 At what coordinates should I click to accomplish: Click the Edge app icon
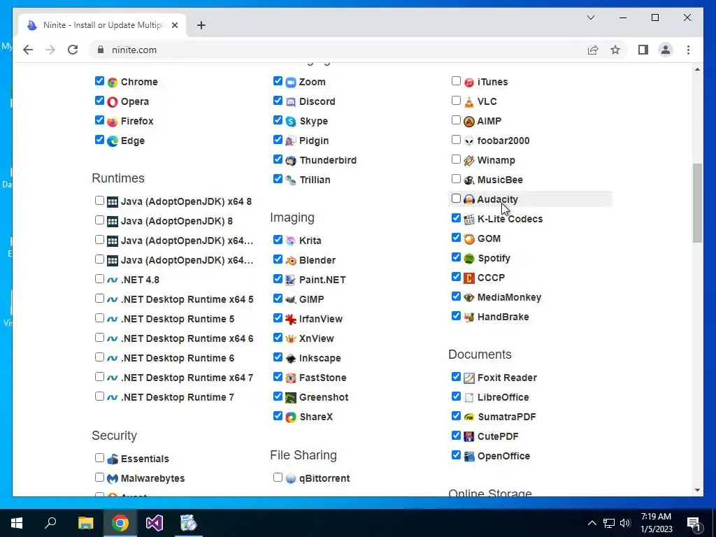tap(113, 141)
